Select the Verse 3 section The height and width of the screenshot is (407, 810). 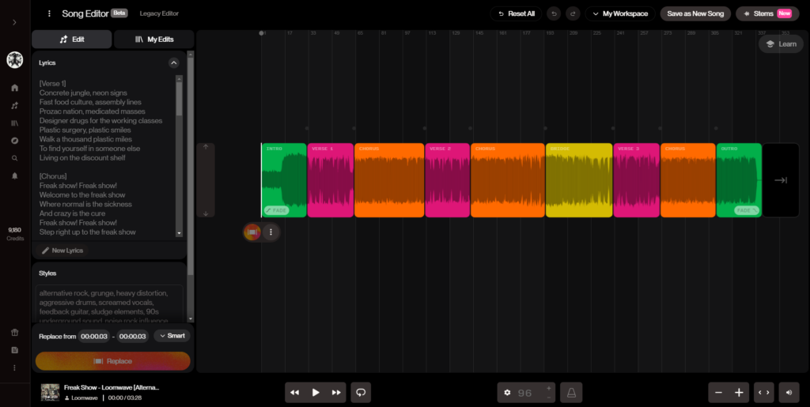click(x=637, y=180)
